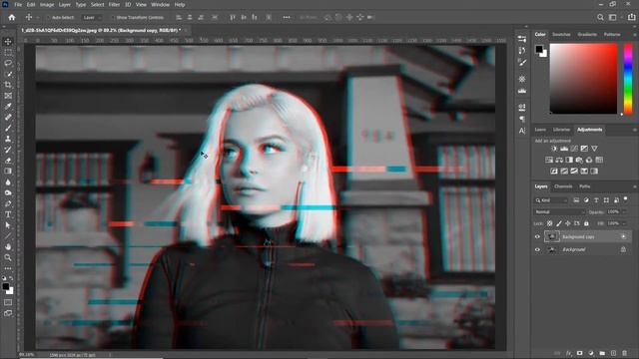Select the Eyedropper tool
Viewport: 639px width, 359px height.
click(x=8, y=107)
